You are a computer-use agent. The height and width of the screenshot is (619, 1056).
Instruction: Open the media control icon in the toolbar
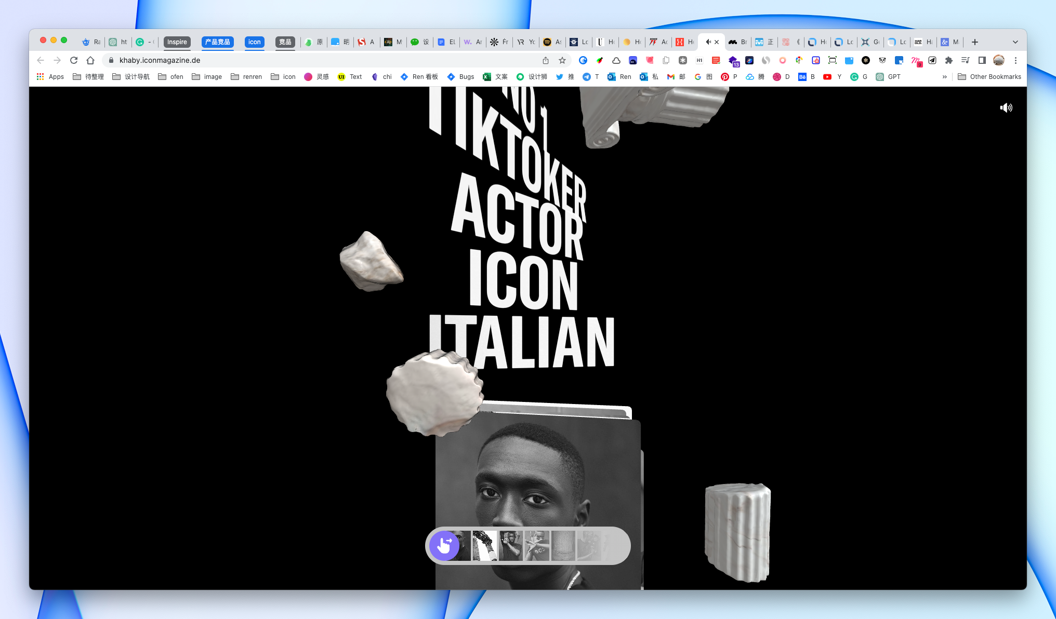[966, 60]
